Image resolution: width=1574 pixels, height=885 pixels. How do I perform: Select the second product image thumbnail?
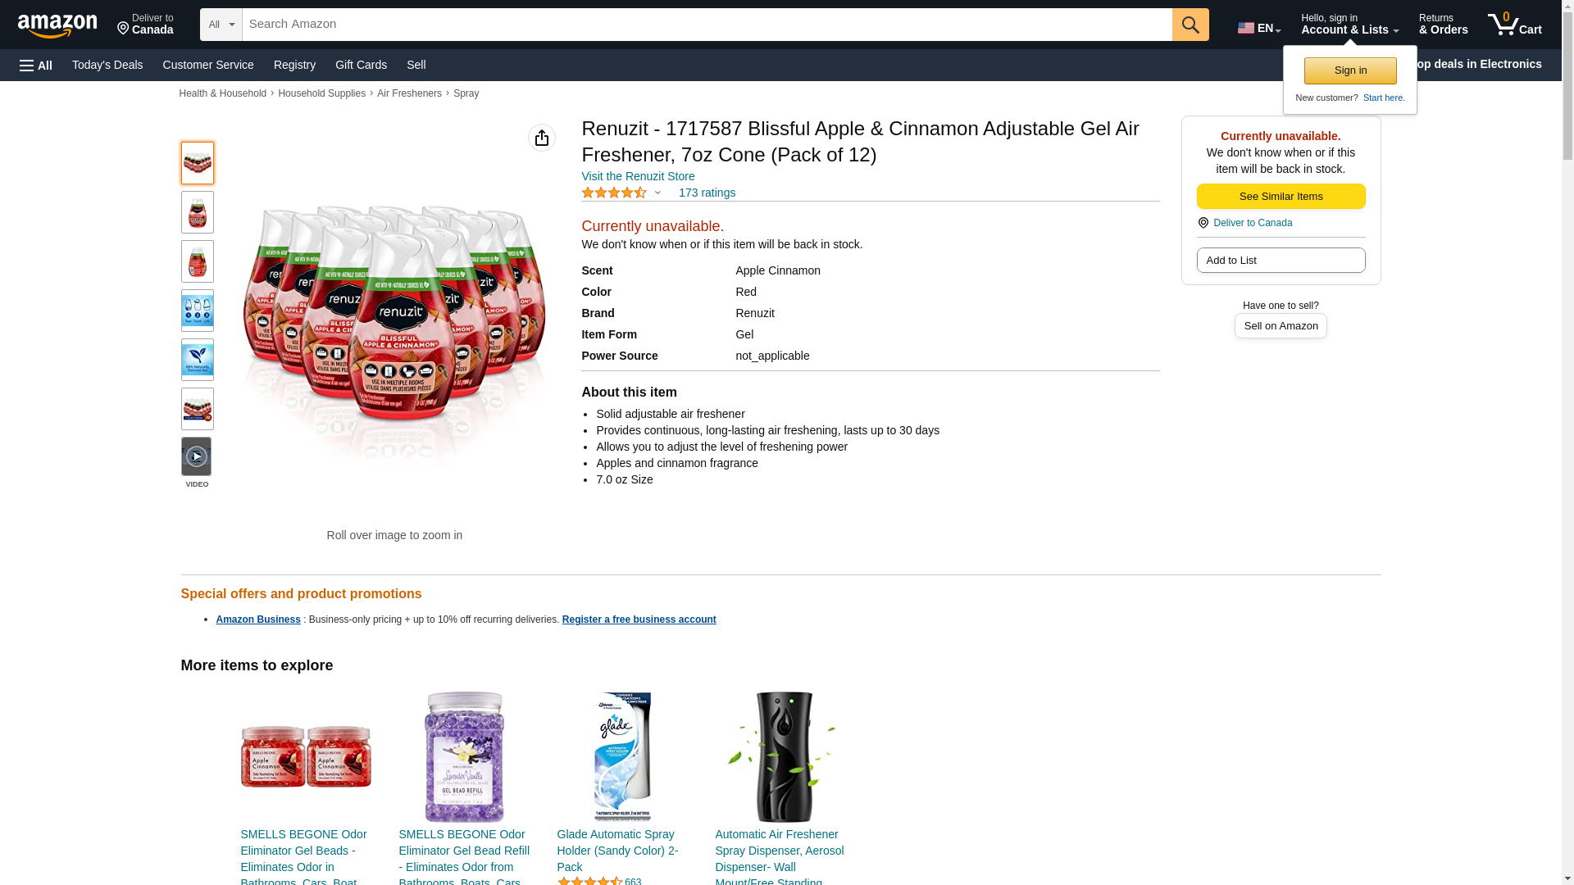(x=197, y=212)
